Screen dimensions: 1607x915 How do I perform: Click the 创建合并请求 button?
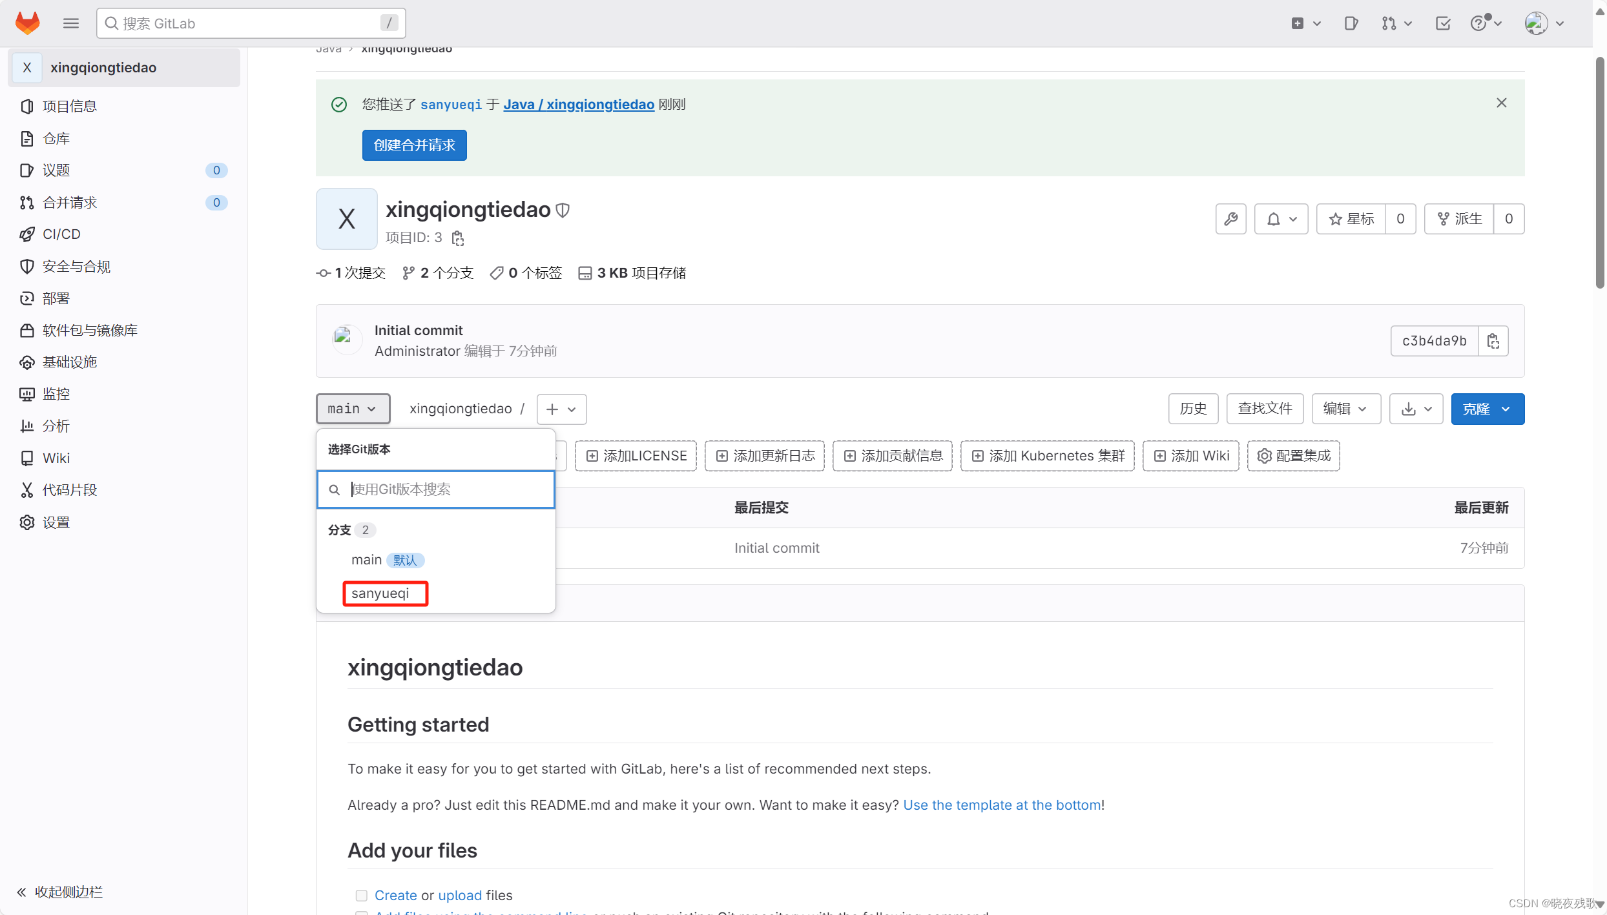coord(414,145)
